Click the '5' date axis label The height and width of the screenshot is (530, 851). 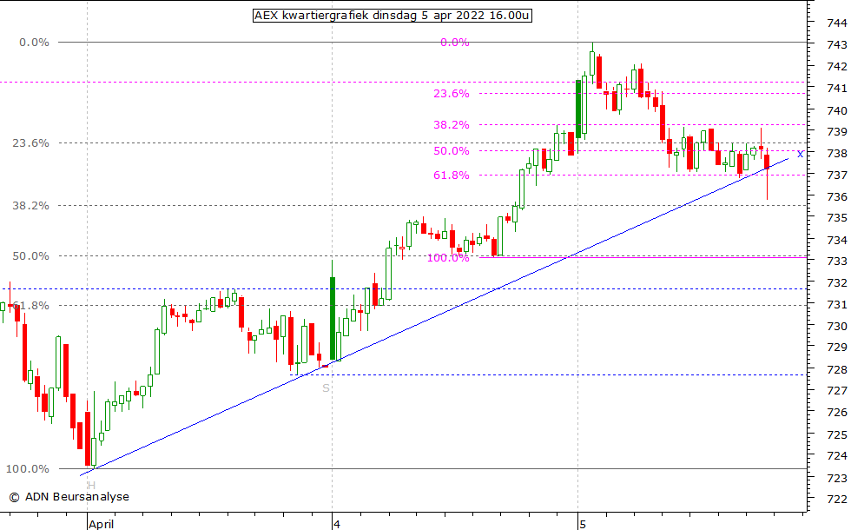(583, 524)
